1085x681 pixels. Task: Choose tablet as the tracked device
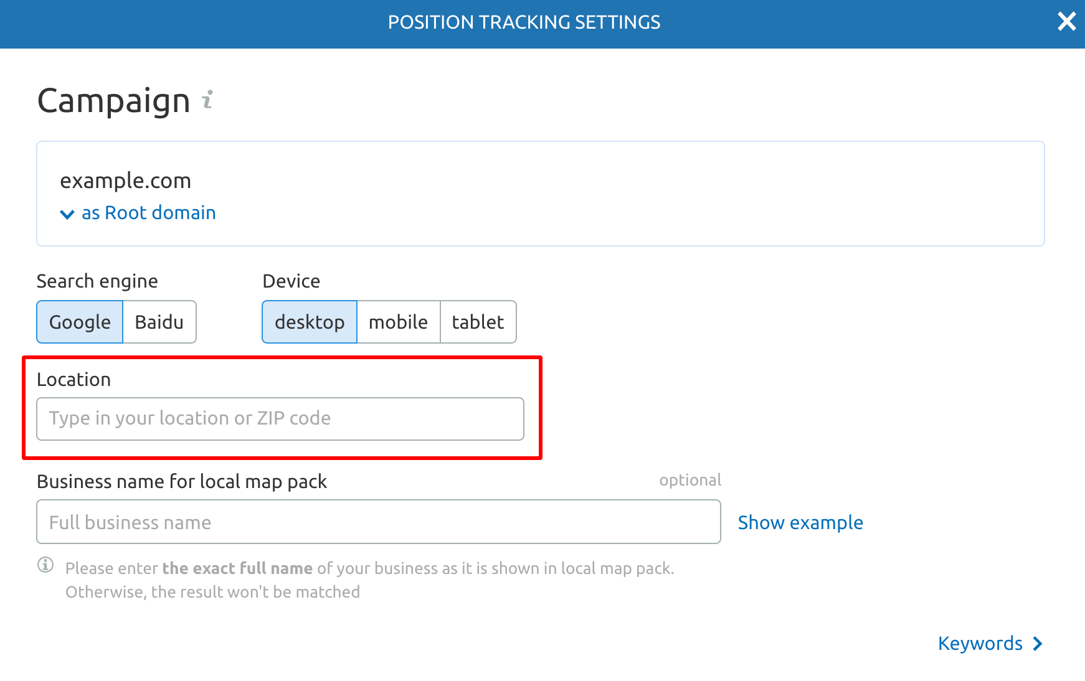[478, 322]
